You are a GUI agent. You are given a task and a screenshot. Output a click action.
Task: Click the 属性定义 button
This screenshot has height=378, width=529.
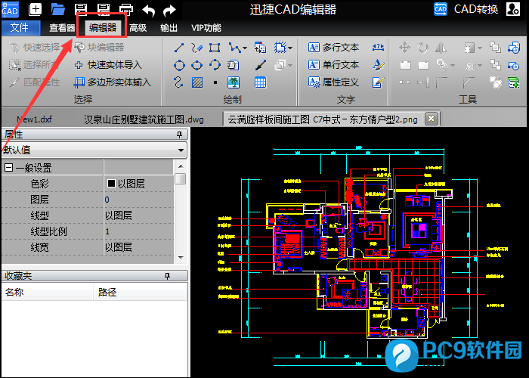[x=333, y=82]
